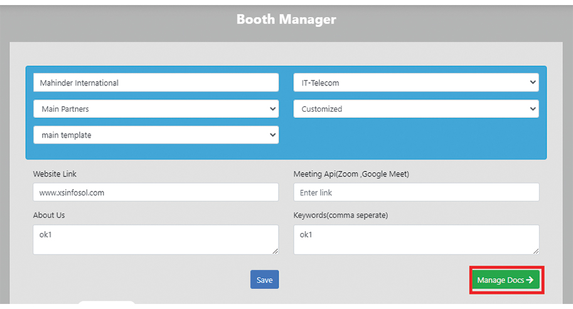Viewport: 573px width, 309px height.
Task: Click inside the About Us text area
Action: (156, 240)
